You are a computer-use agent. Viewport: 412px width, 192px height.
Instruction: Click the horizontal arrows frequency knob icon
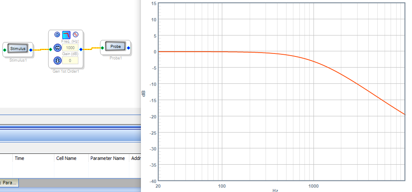(x=57, y=48)
